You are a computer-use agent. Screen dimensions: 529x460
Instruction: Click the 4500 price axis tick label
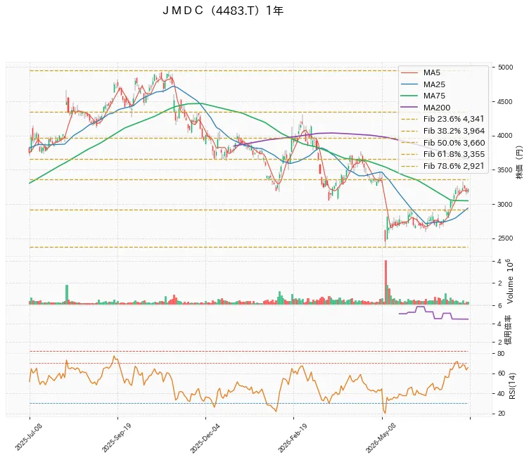click(x=505, y=101)
